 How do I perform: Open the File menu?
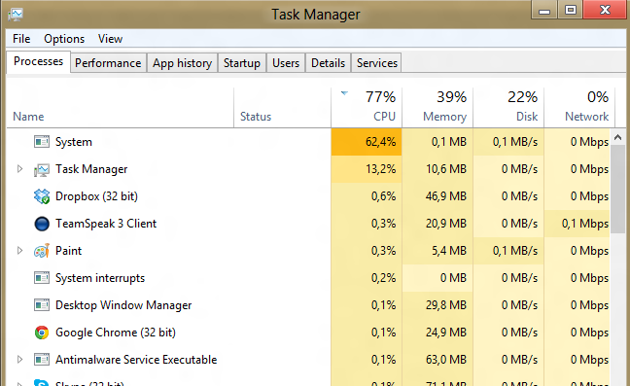21,39
